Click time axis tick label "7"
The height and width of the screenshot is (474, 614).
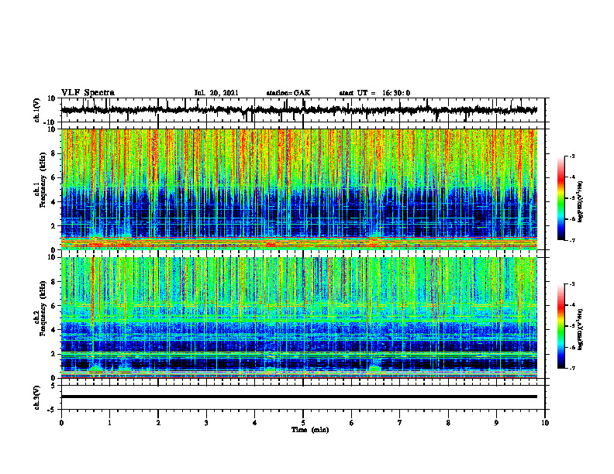[x=400, y=423]
